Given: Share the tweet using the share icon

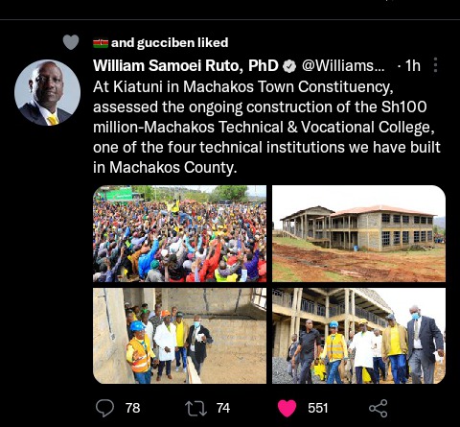Looking at the screenshot, I should pos(379,408).
